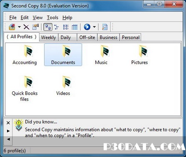Switch to the Daily tab
This screenshot has height=157, width=186.
click(67, 37)
